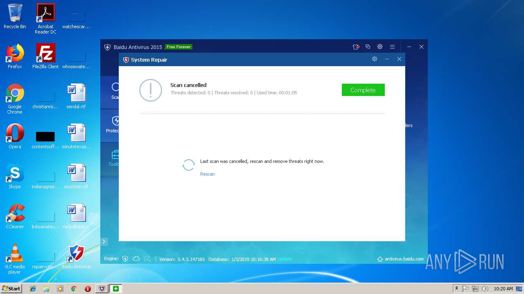Open Baidu Antivirus main settings gear
The height and width of the screenshot is (294, 524).
380,47
